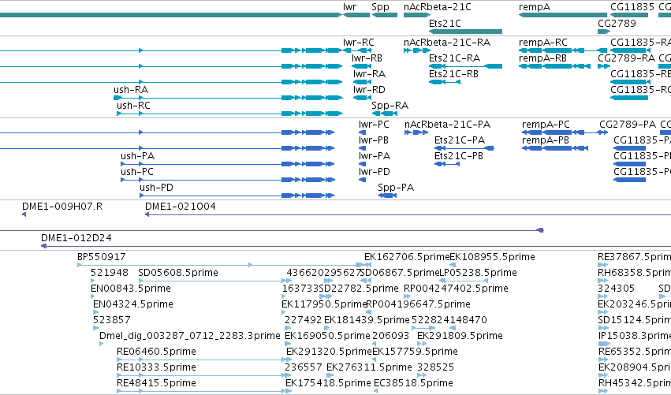Click the EK291809.5prime EST label

tap(460, 337)
